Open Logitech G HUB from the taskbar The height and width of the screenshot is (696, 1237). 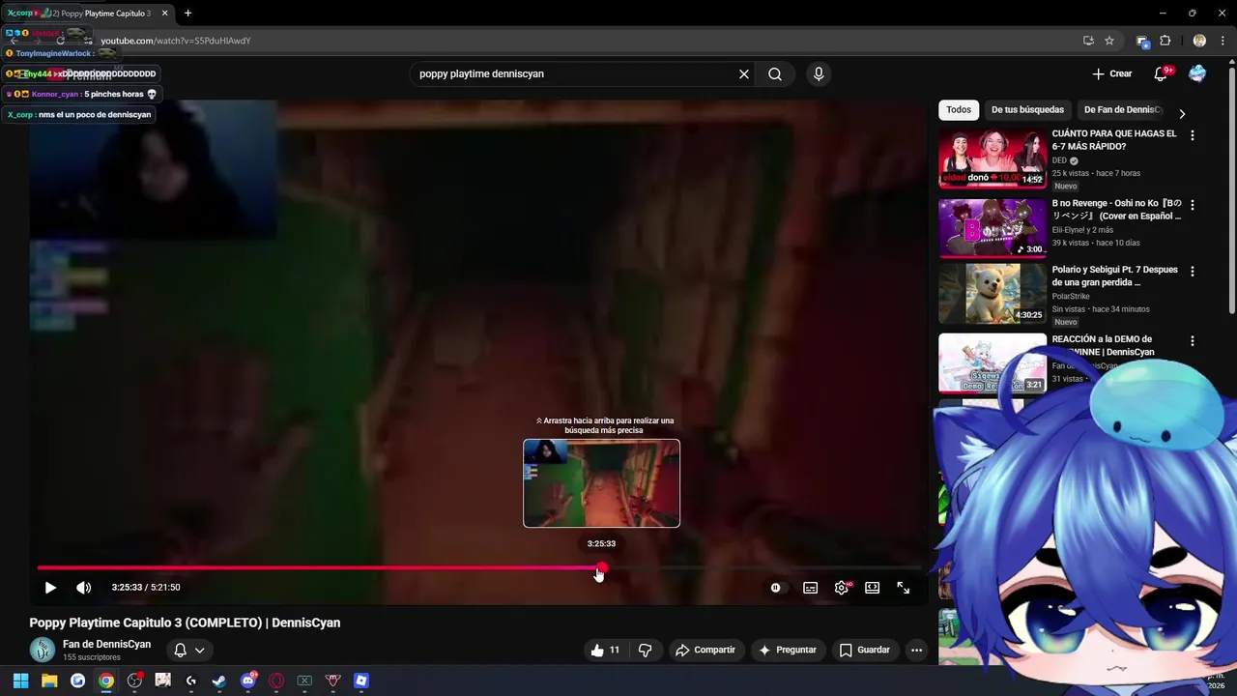(191, 681)
